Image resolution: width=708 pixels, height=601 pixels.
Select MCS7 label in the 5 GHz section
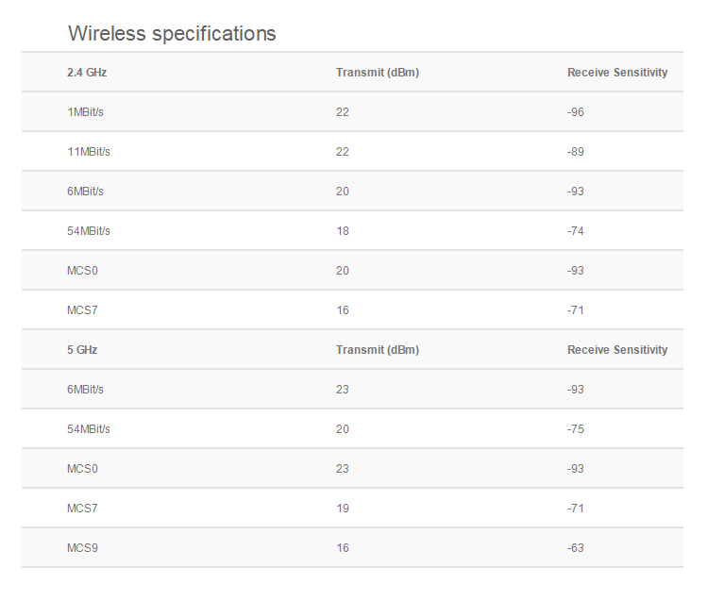(82, 509)
